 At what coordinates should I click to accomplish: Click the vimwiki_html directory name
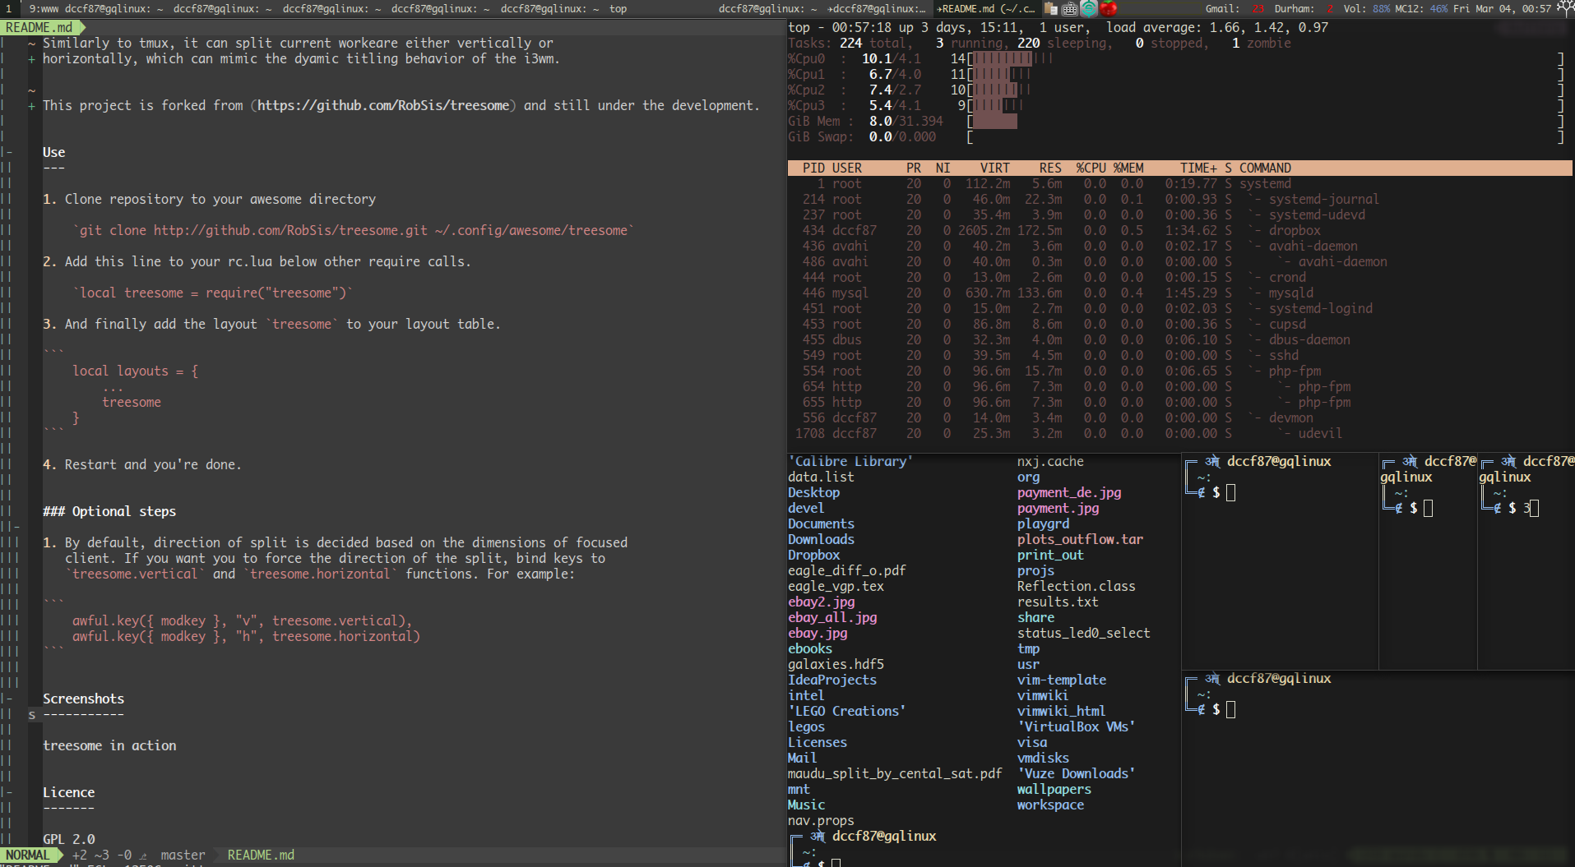pyautogui.click(x=1061, y=711)
